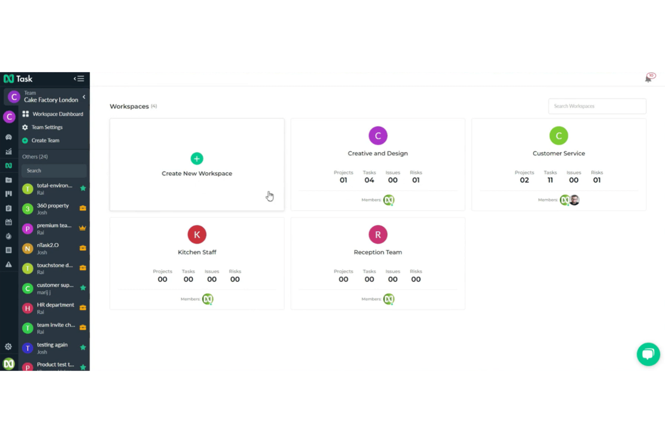This screenshot has height=443, width=665.
Task: Click Tasks count 11 on Customer Service
Action: 550,180
